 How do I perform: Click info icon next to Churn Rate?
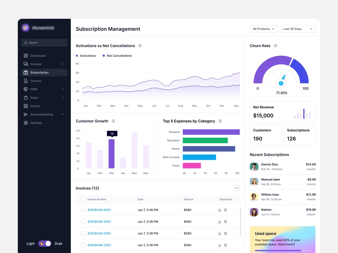(275, 46)
